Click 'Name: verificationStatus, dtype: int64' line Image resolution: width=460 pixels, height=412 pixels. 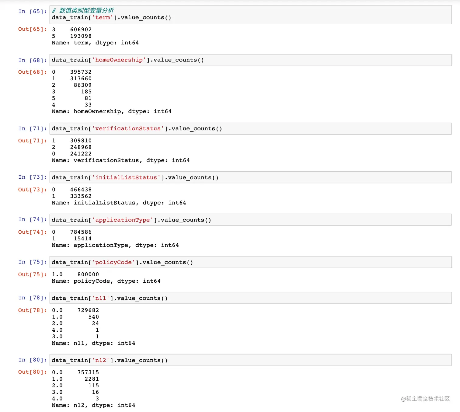(x=121, y=160)
